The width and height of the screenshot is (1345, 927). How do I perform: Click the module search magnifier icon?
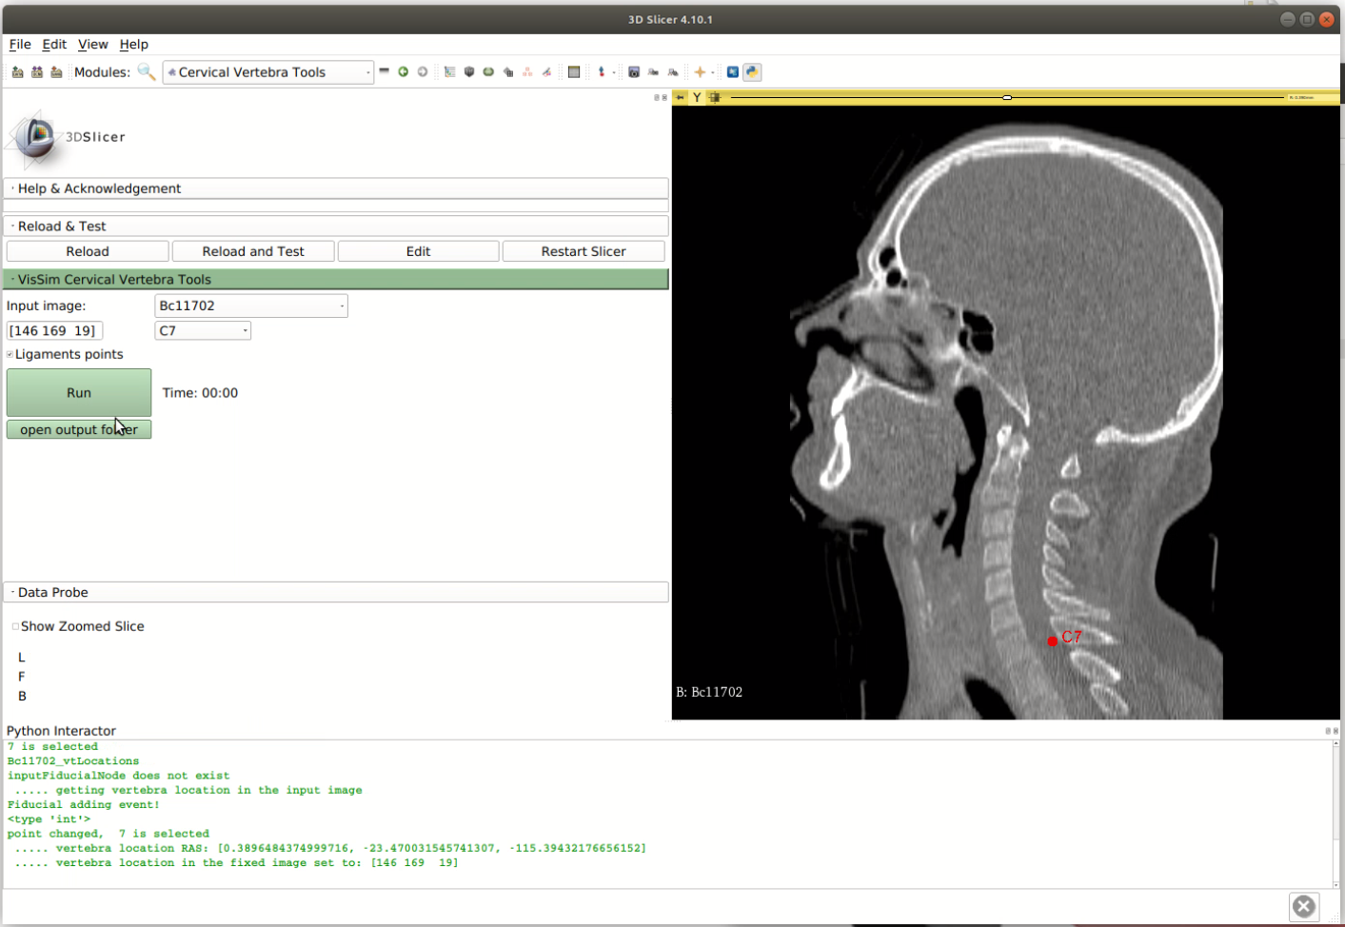[x=146, y=72]
